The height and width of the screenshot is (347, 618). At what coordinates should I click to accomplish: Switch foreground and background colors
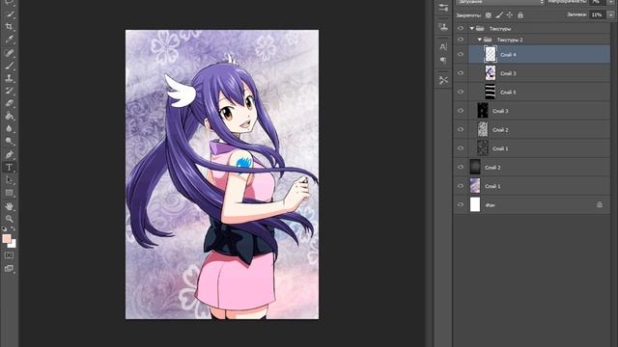pos(13,228)
